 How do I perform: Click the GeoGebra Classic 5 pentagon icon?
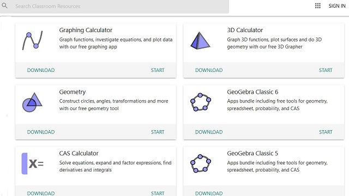click(x=201, y=163)
